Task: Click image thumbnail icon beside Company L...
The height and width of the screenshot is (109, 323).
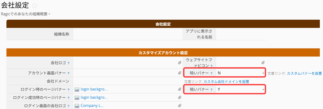Action: (x=77, y=106)
